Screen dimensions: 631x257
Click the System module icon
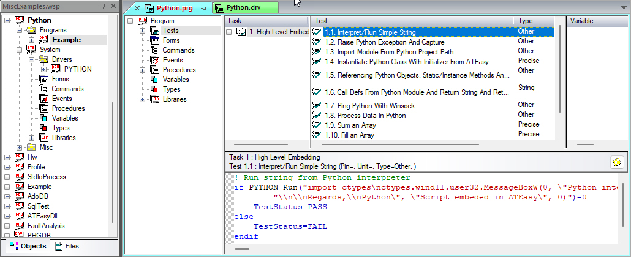(x=31, y=50)
